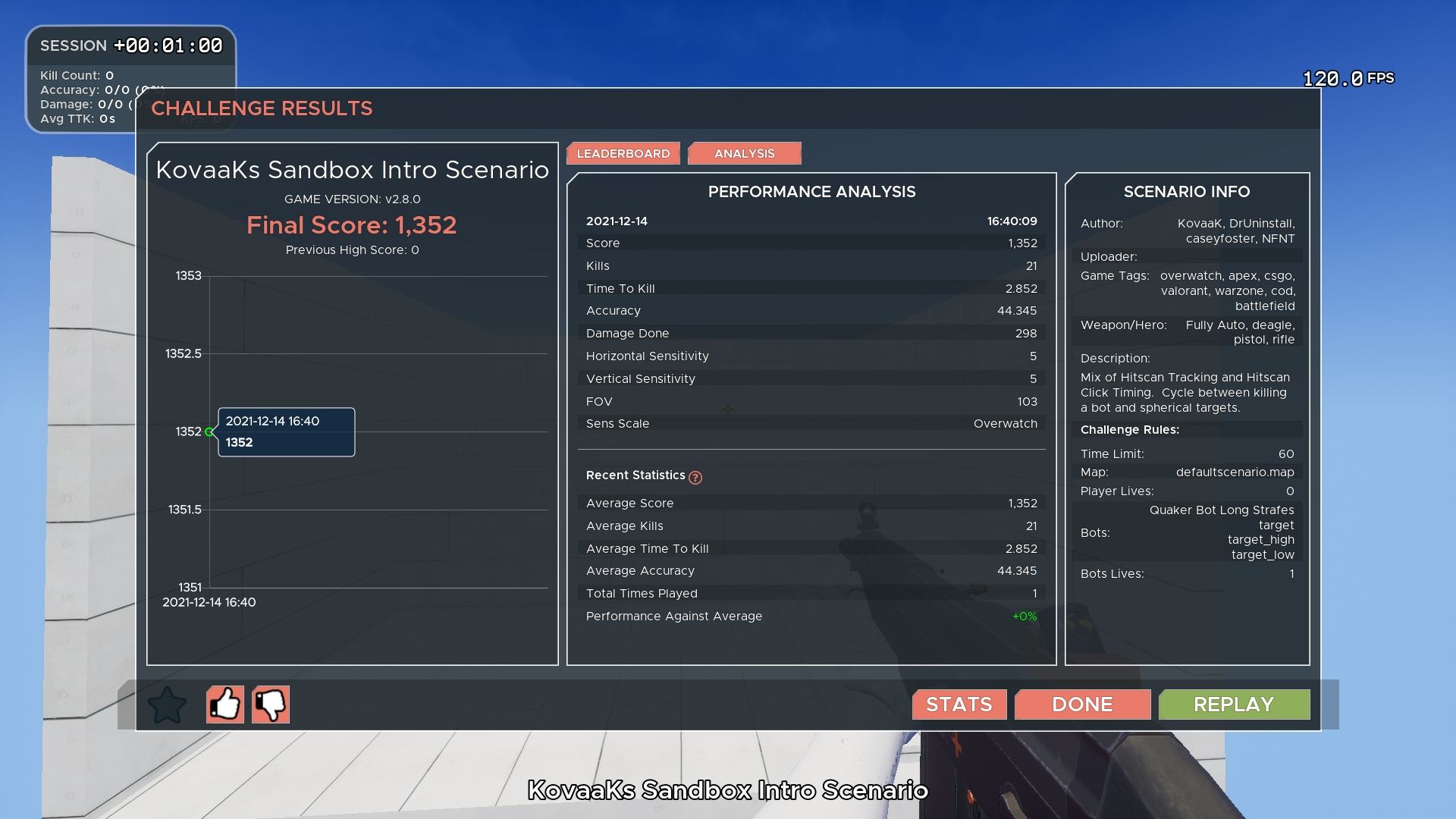Viewport: 1456px width, 819px height.
Task: Click the Recent Statistics heading
Action: (x=635, y=475)
